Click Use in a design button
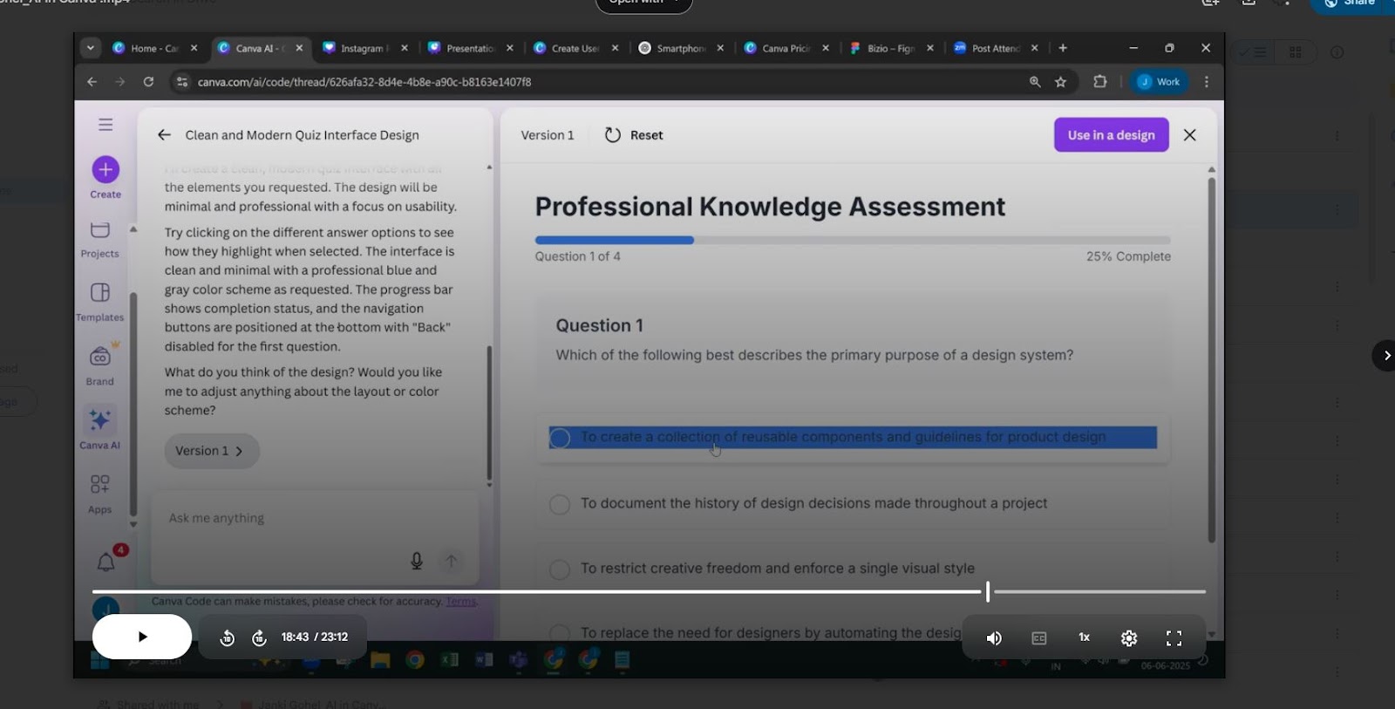 pos(1111,135)
